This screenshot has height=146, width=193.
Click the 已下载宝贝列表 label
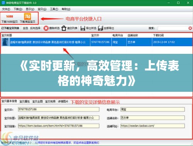(10, 28)
